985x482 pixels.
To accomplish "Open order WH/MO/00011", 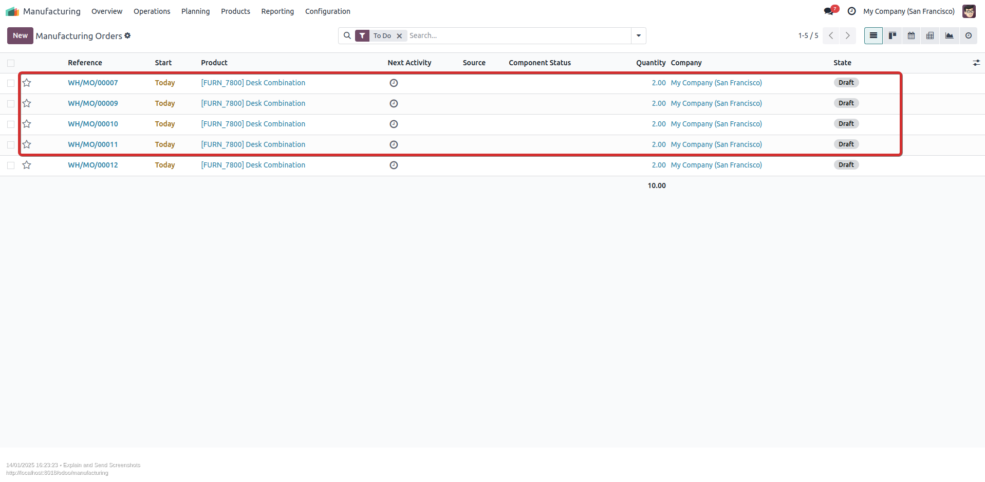I will pyautogui.click(x=93, y=144).
